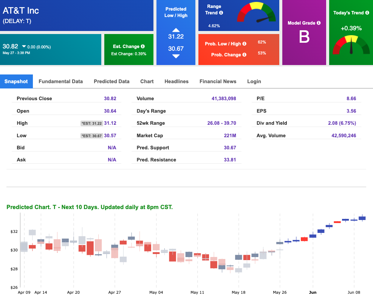373x296 pixels.
Task: Click the Prob. Low / High info icon
Action: click(244, 44)
